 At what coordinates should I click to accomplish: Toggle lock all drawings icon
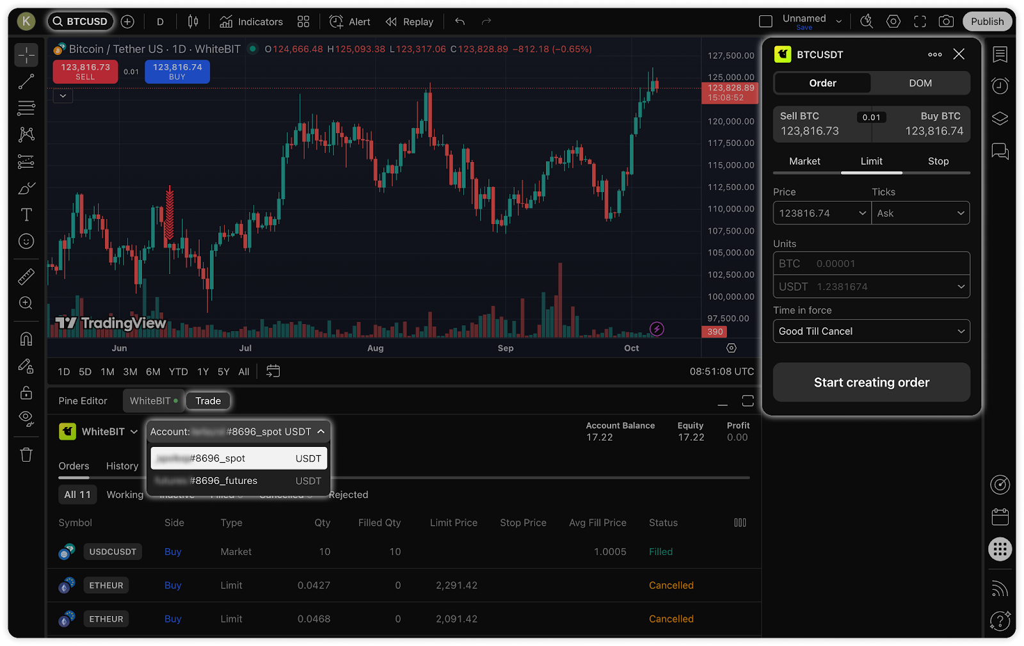tap(26, 392)
